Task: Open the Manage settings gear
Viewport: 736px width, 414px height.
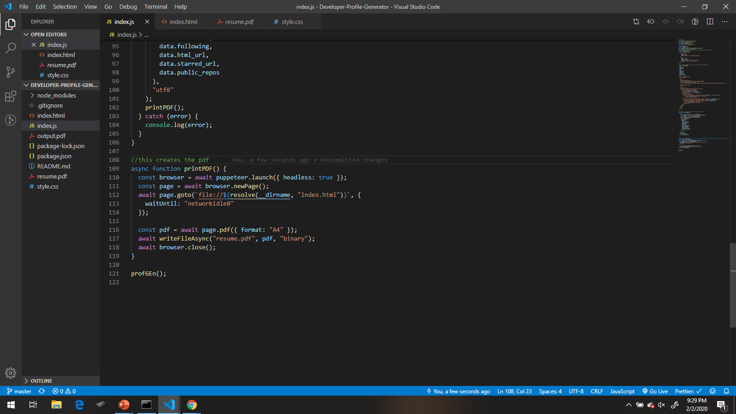Action: (10, 373)
